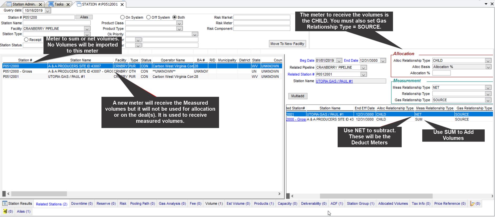Switch to the Allocated Volumes tab
This screenshot has width=495, height=217.
[393, 204]
